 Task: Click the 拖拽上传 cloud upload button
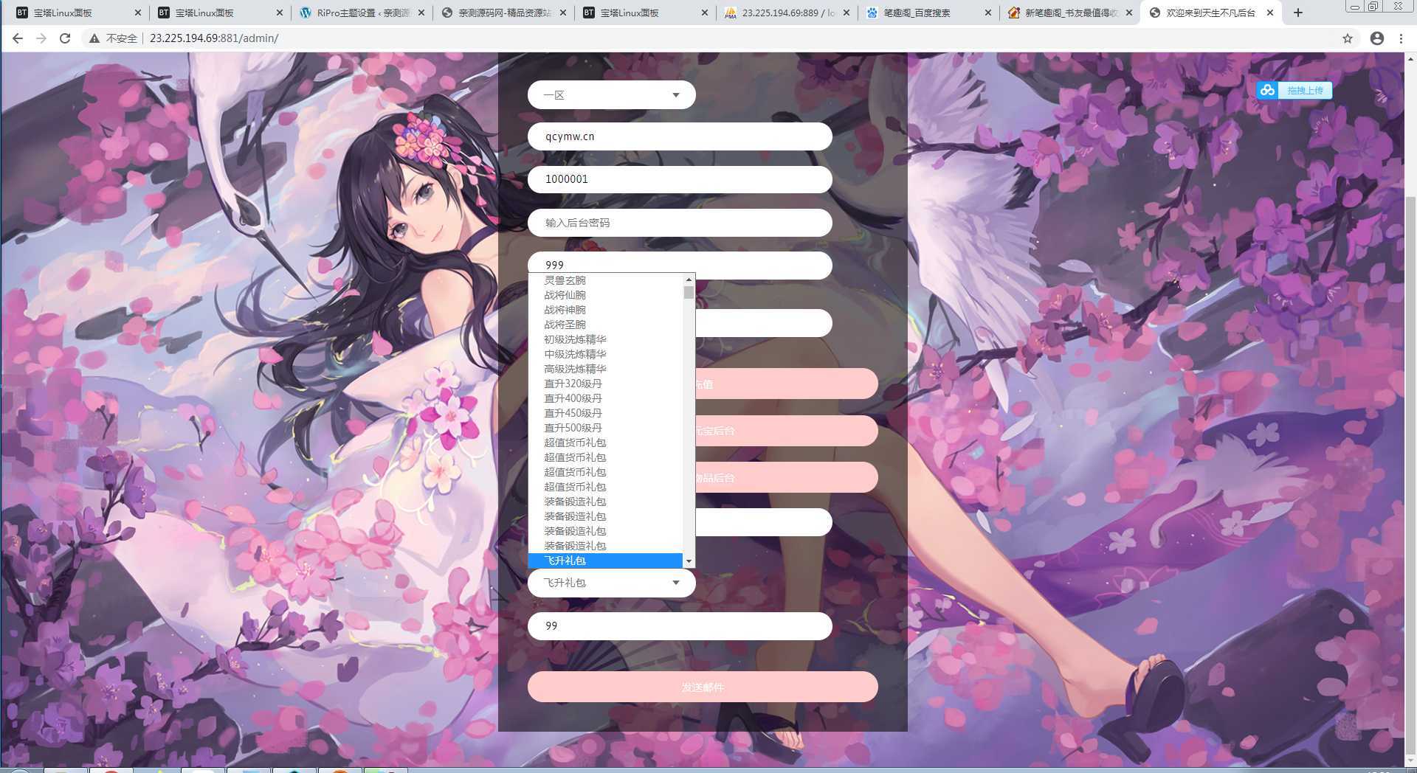pyautogui.click(x=1294, y=90)
